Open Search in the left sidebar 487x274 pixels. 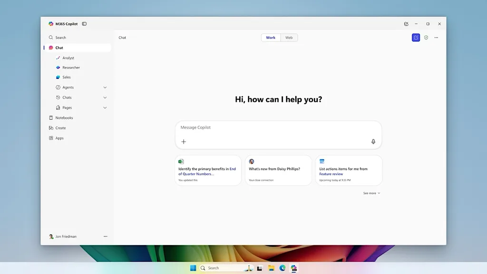tap(78, 38)
